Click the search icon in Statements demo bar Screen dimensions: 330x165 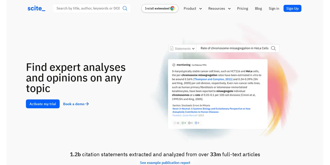273,48
